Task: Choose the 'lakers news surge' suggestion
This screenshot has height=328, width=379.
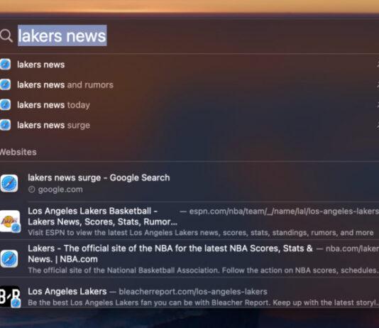Action: tap(189, 125)
